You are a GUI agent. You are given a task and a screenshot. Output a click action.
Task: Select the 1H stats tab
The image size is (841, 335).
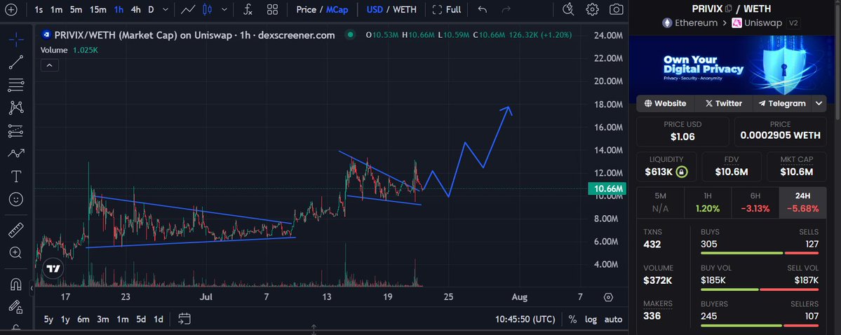(x=708, y=203)
